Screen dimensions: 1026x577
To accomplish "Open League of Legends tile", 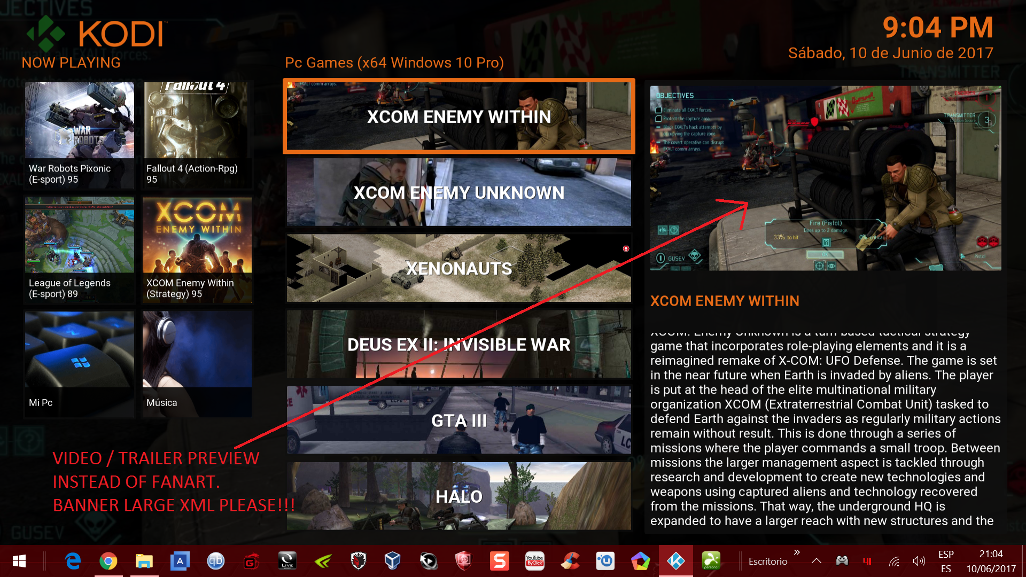I will point(79,249).
